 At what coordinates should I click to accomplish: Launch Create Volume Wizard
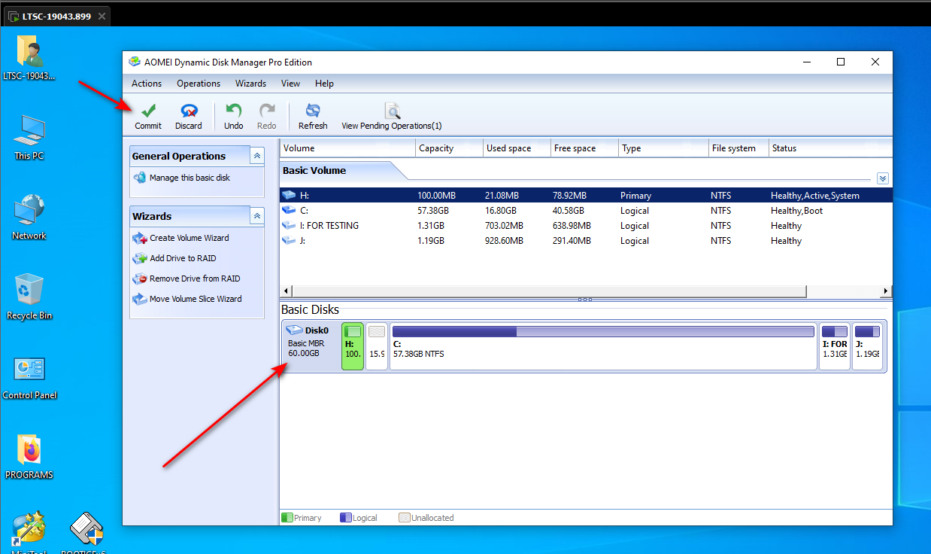pyautogui.click(x=189, y=238)
